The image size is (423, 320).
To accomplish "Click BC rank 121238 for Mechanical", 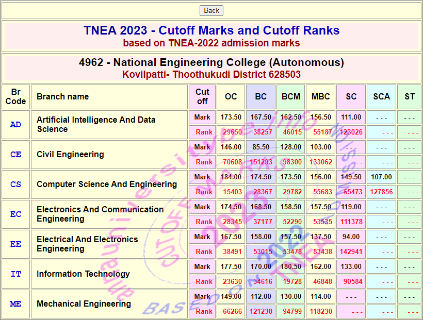I will click(261, 312).
